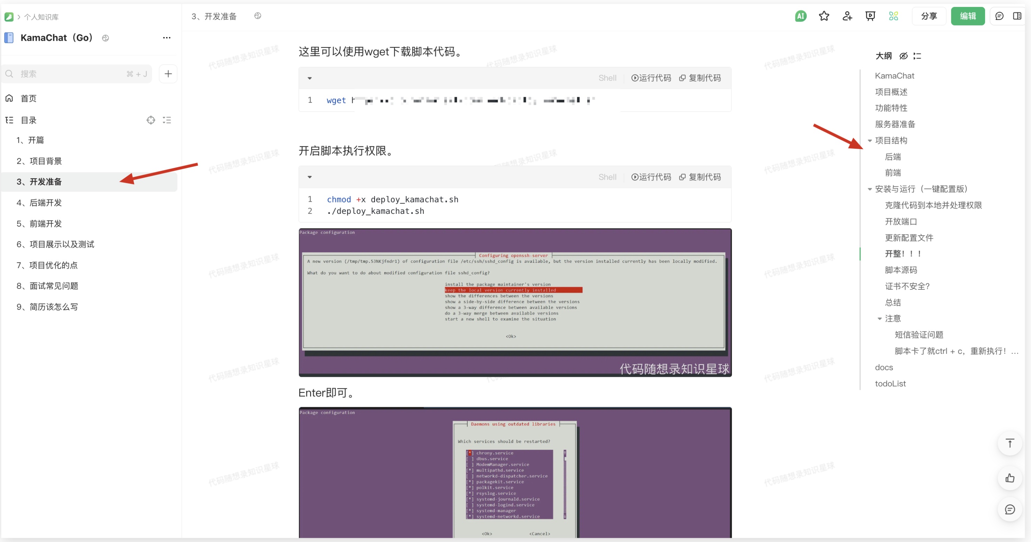Viewport: 1031px width, 542px height.
Task: Open the floating comment bubble button
Action: click(x=1010, y=510)
